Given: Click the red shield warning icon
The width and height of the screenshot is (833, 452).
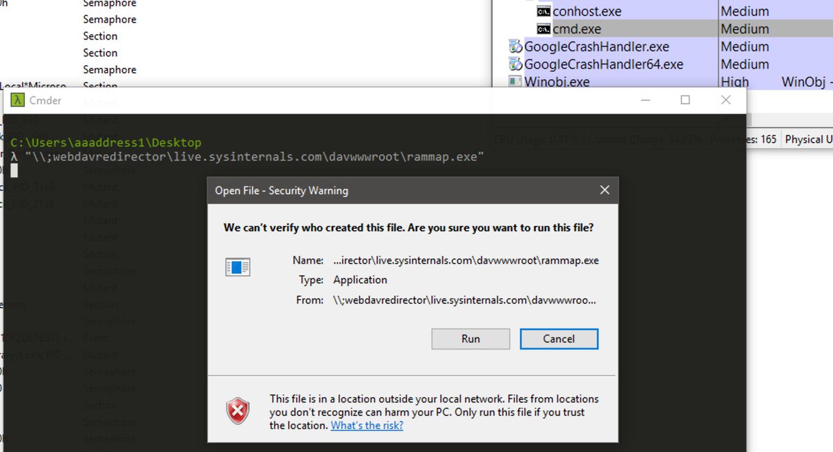Looking at the screenshot, I should click(x=238, y=411).
